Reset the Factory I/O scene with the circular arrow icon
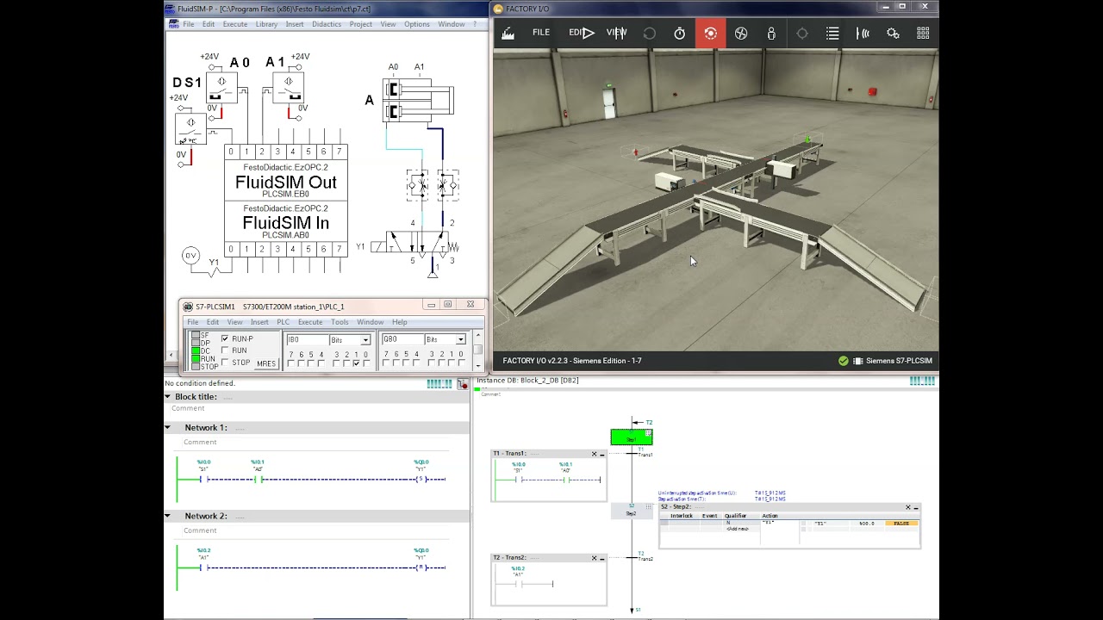 [x=649, y=34]
